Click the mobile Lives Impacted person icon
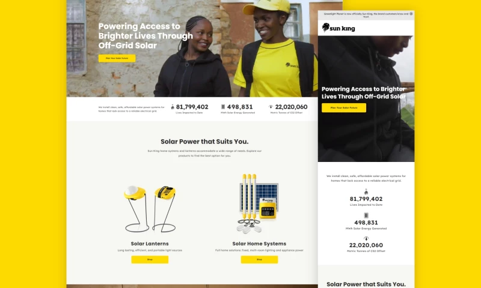This screenshot has height=288, width=481. 366,192
